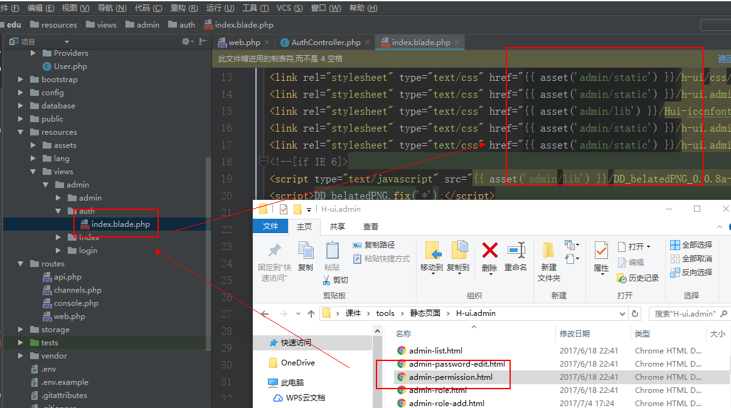Click the Rename (重命名) icon in ribbon

tap(516, 251)
